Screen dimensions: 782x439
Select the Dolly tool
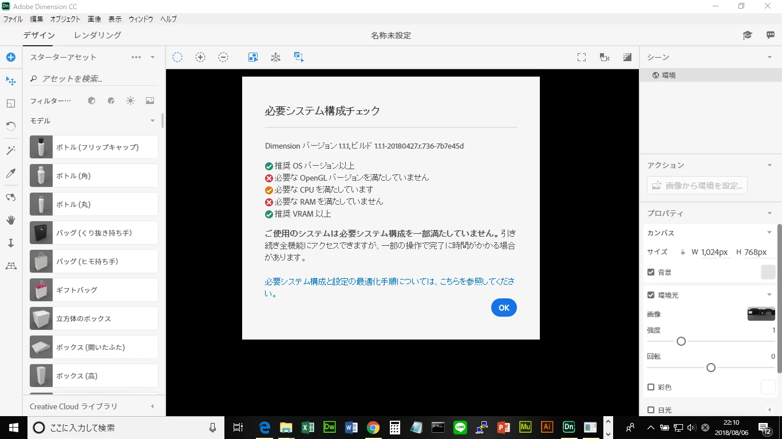coord(11,243)
